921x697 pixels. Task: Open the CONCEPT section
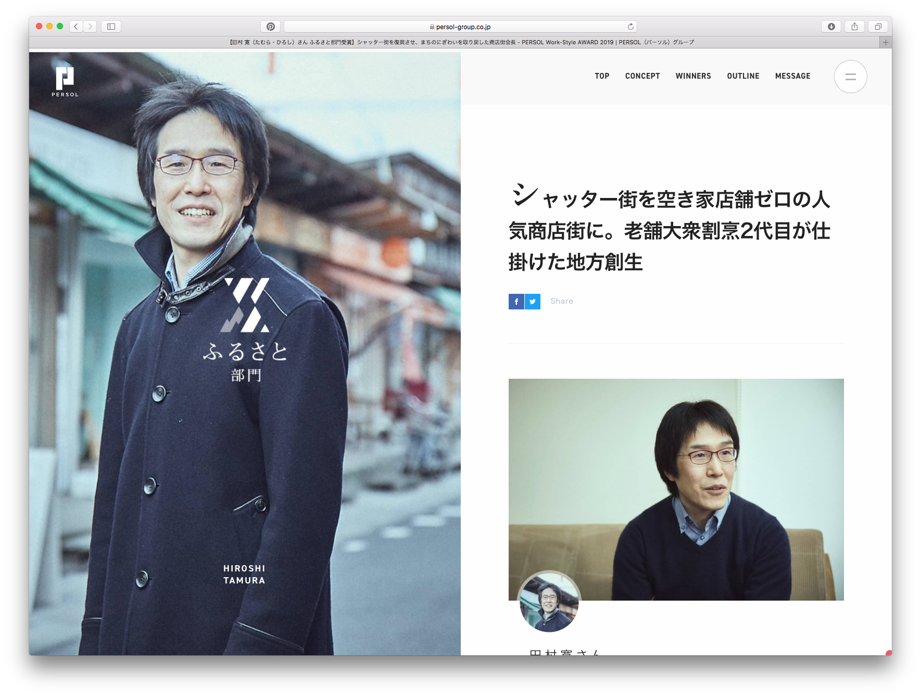point(642,76)
